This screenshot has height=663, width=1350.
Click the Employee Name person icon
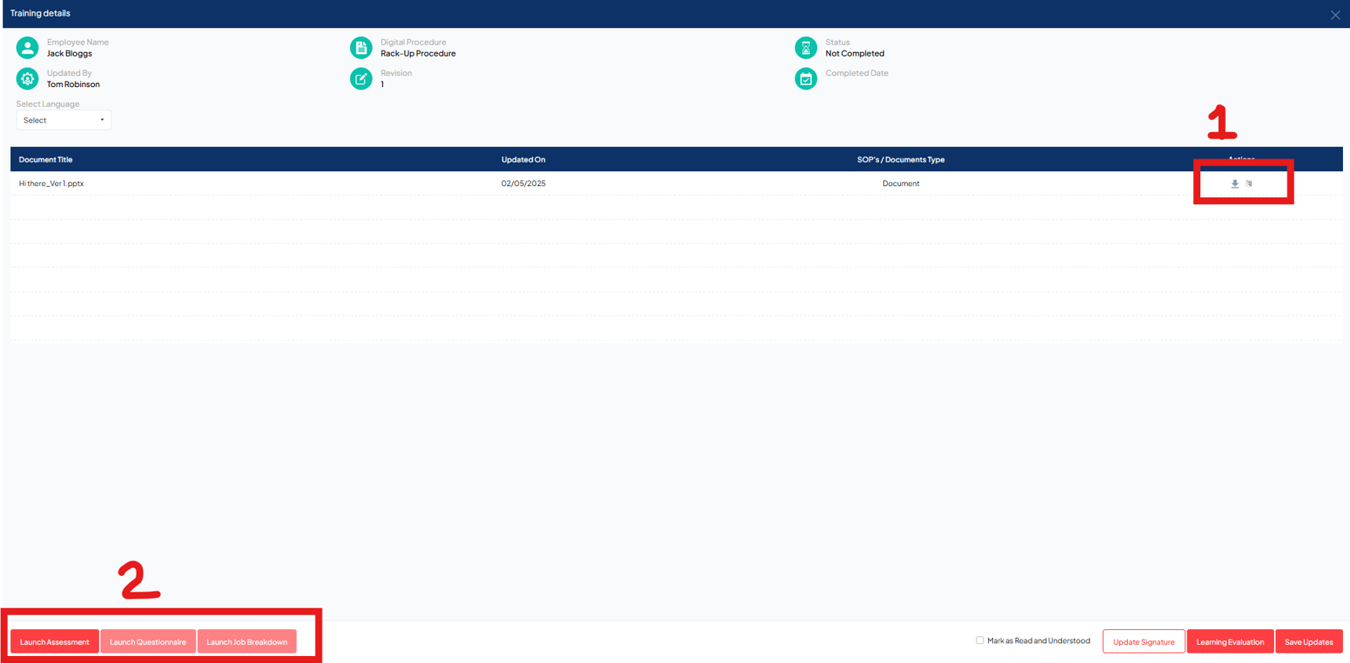coord(27,48)
